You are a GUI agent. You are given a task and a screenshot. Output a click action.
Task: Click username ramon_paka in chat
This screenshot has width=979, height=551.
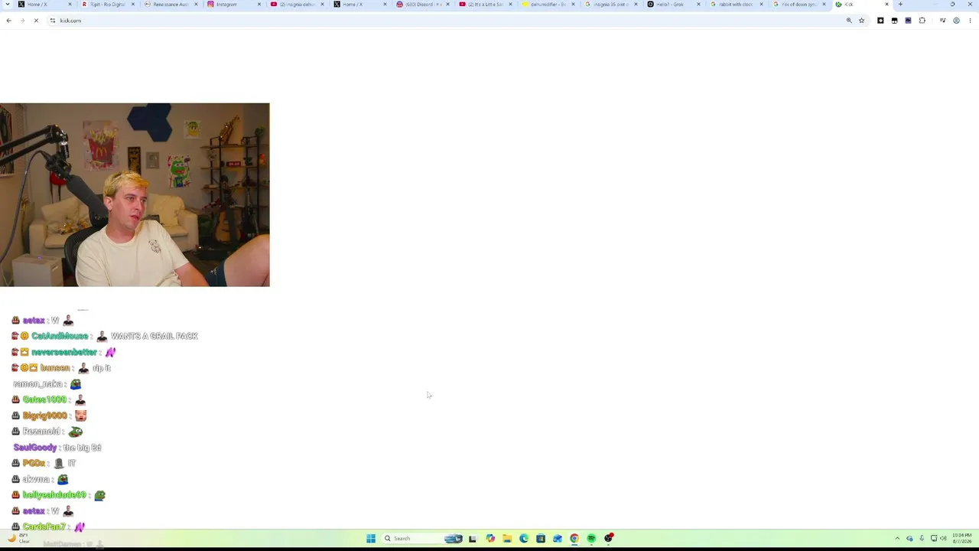(x=37, y=384)
